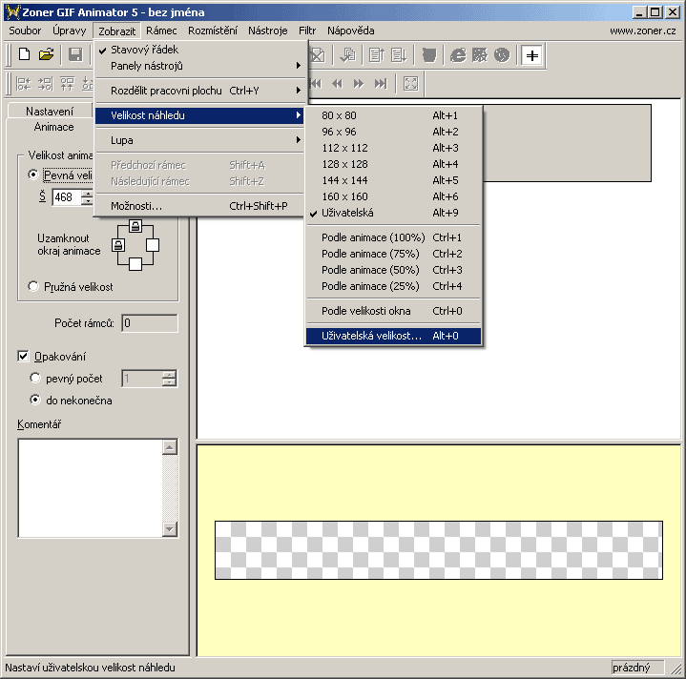Toggle the left lock in animation border
Viewport: 686px width, 679px height.
(118, 245)
